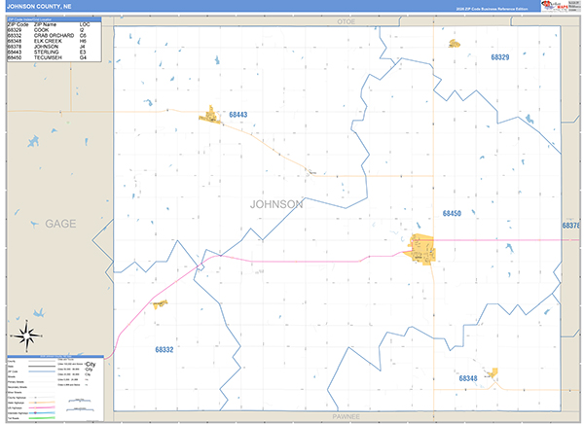Select the Tecumseh city area marker
The height and width of the screenshot is (424, 584).
coord(421,249)
